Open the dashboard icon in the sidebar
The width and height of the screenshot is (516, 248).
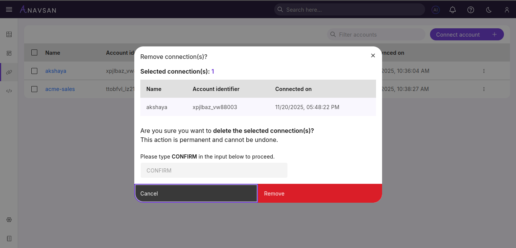[x=9, y=34]
